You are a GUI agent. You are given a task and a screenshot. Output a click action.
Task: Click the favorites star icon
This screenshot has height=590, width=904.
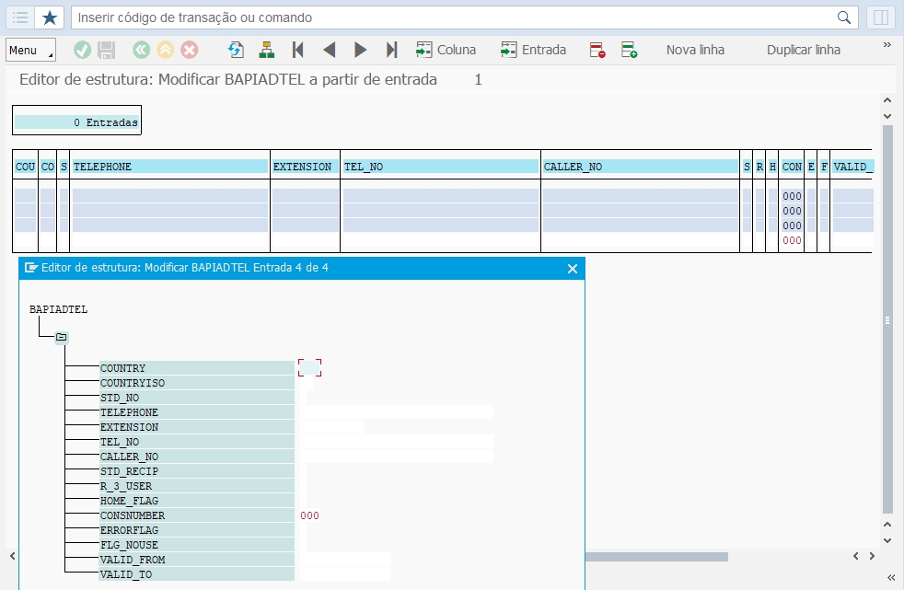pyautogui.click(x=49, y=17)
